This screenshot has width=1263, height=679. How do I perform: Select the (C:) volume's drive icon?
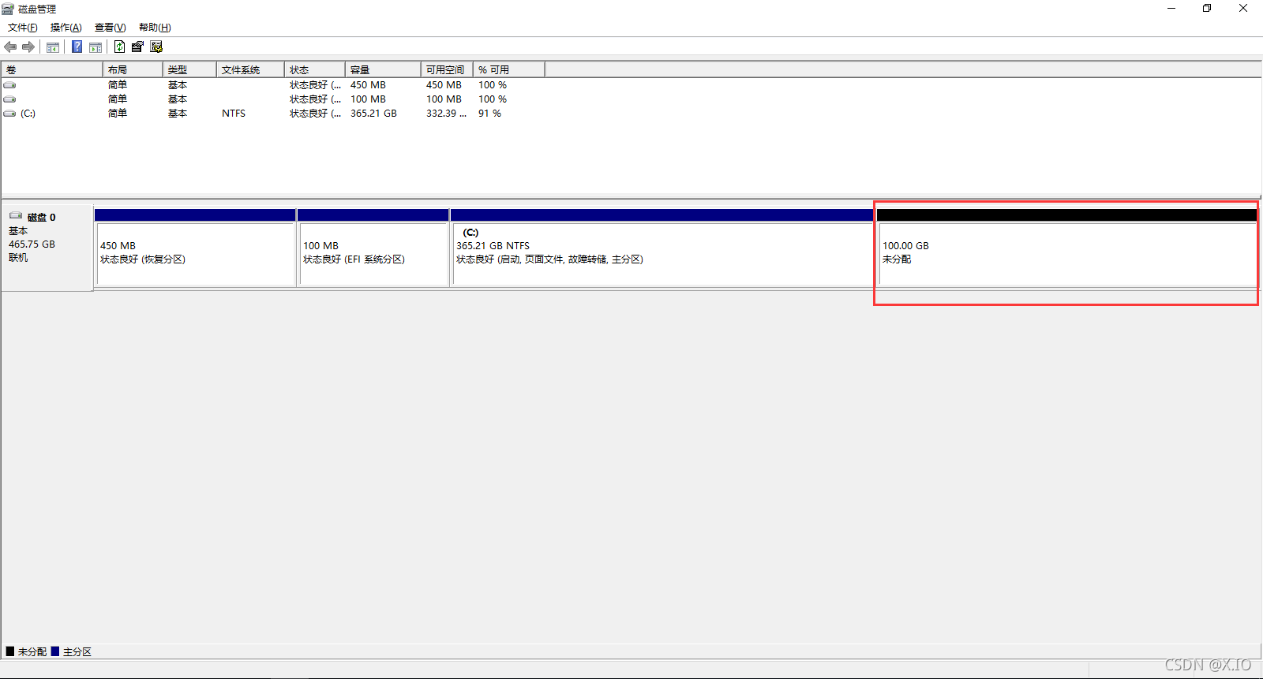click(9, 114)
